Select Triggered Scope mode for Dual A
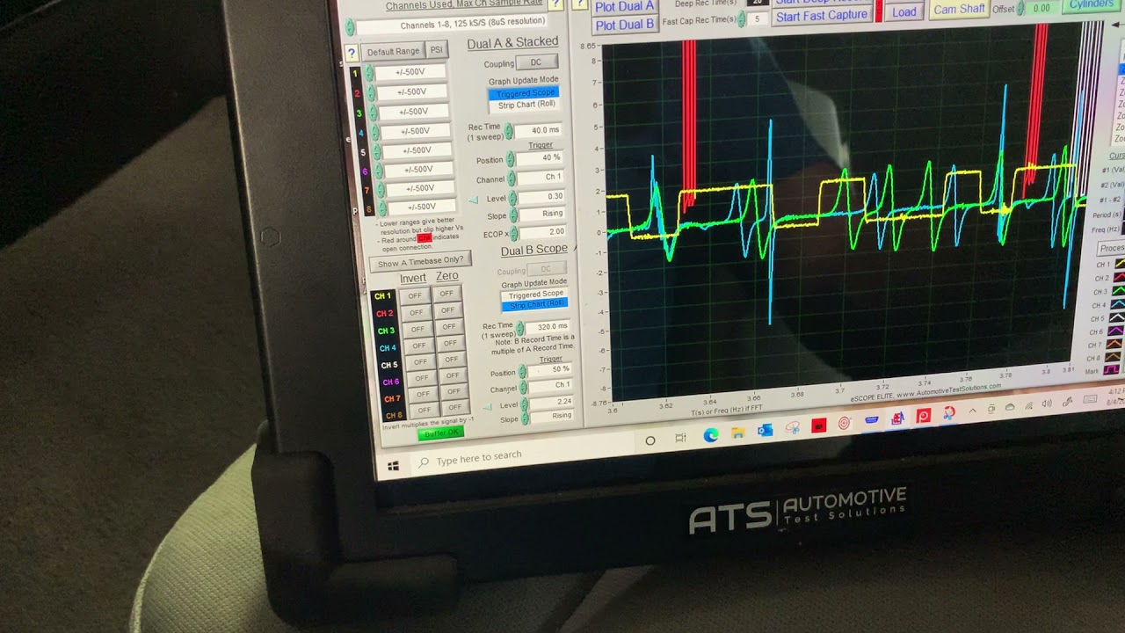This screenshot has height=633, width=1125. pos(525,93)
